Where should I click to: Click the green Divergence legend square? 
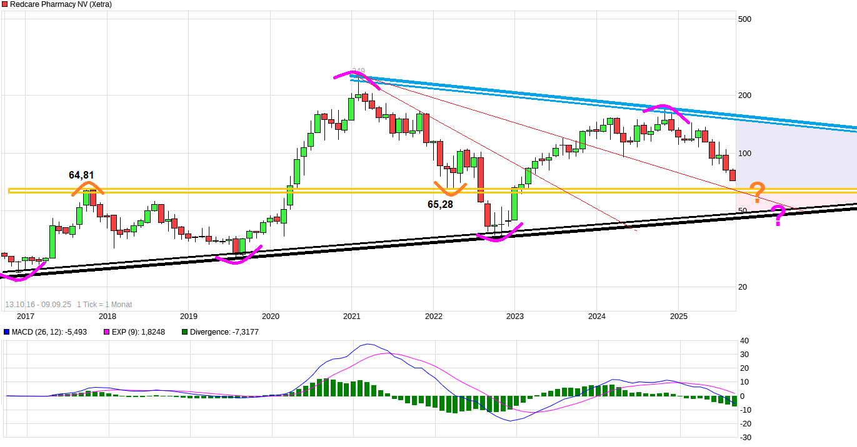(184, 332)
